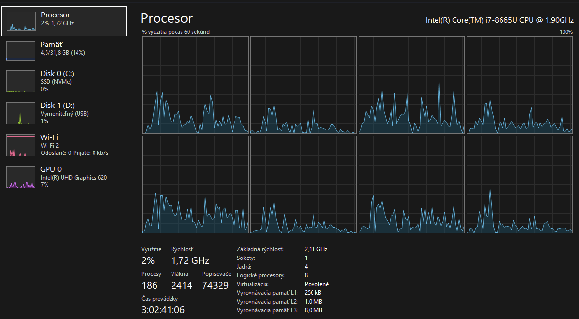Choose the "Vymeniteľný (USB)" disk entry
The height and width of the screenshot is (319, 579).
click(64, 114)
